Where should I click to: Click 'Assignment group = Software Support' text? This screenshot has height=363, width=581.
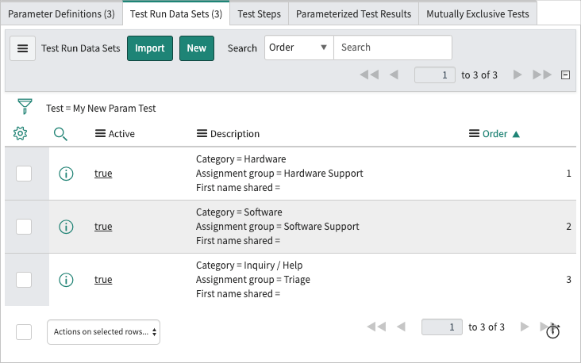pos(278,227)
